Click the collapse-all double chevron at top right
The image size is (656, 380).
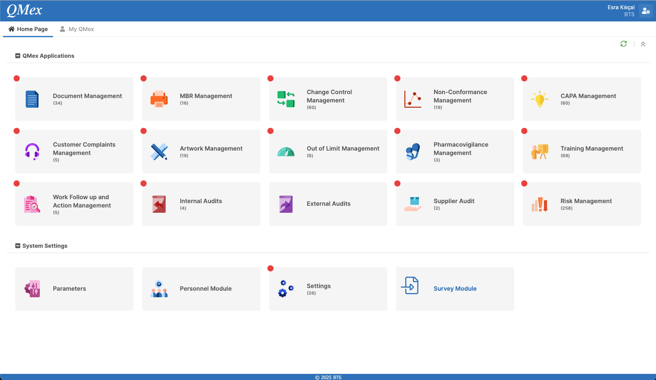click(x=643, y=44)
